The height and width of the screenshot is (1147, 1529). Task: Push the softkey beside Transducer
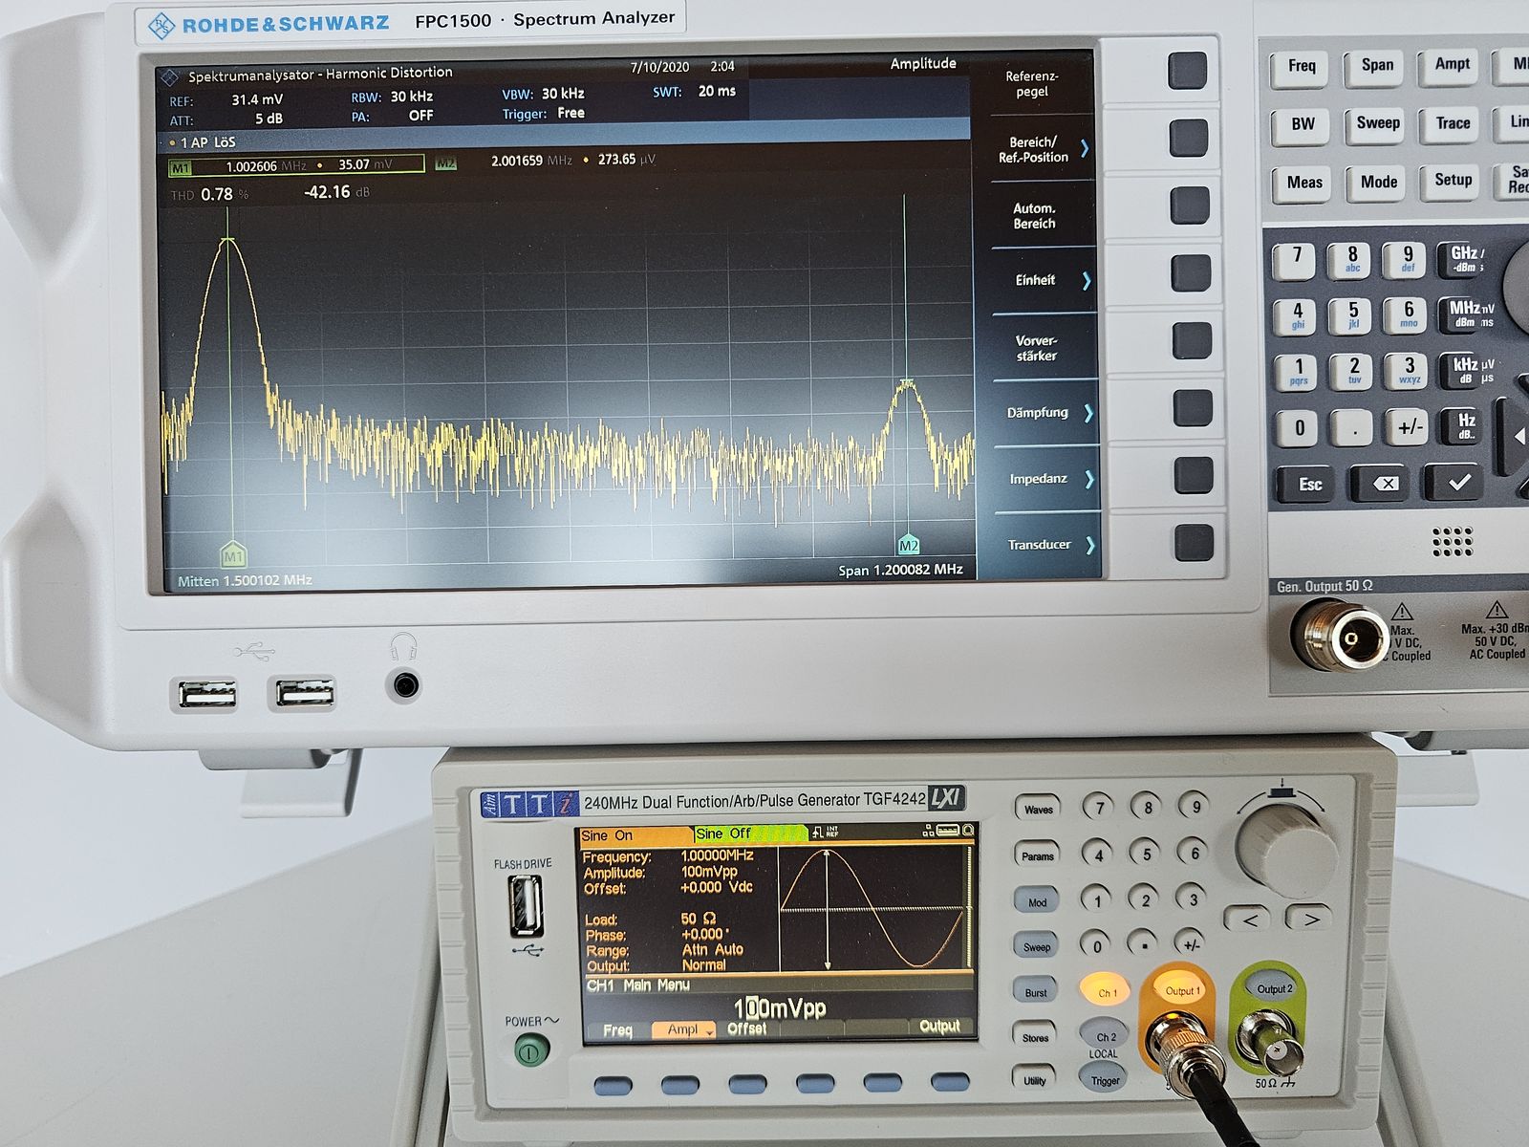pos(1193,542)
